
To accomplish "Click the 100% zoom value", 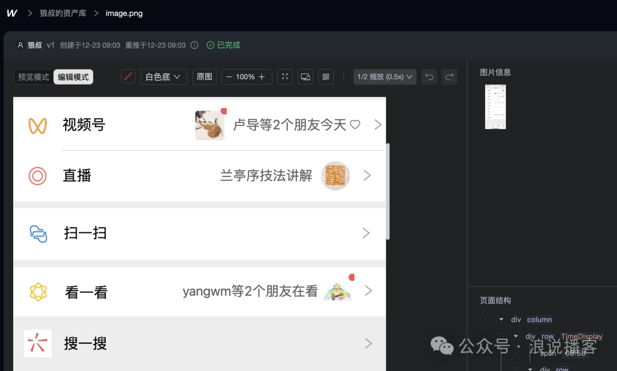I will coord(245,77).
